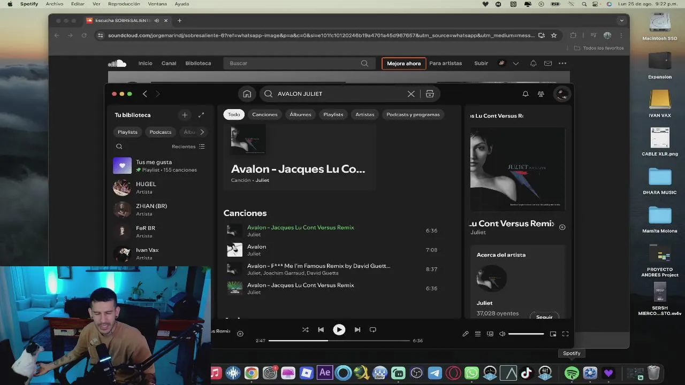
Task: Open the play queue icon
Action: coord(478,334)
